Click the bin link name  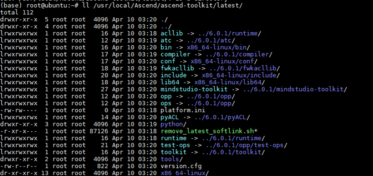[166, 47]
